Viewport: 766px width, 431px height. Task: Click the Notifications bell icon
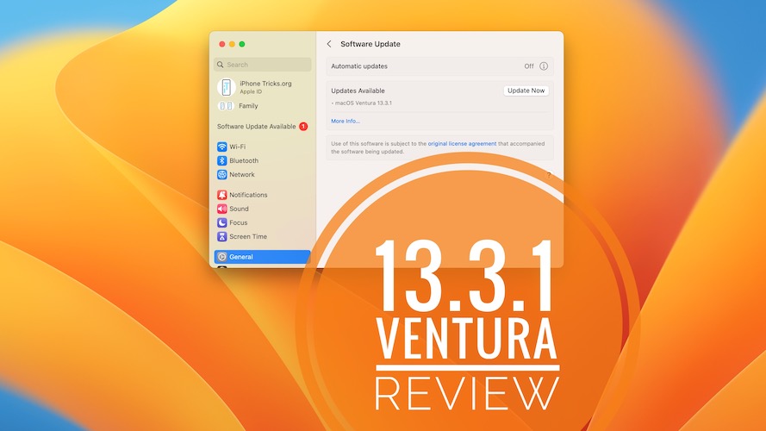tap(221, 195)
